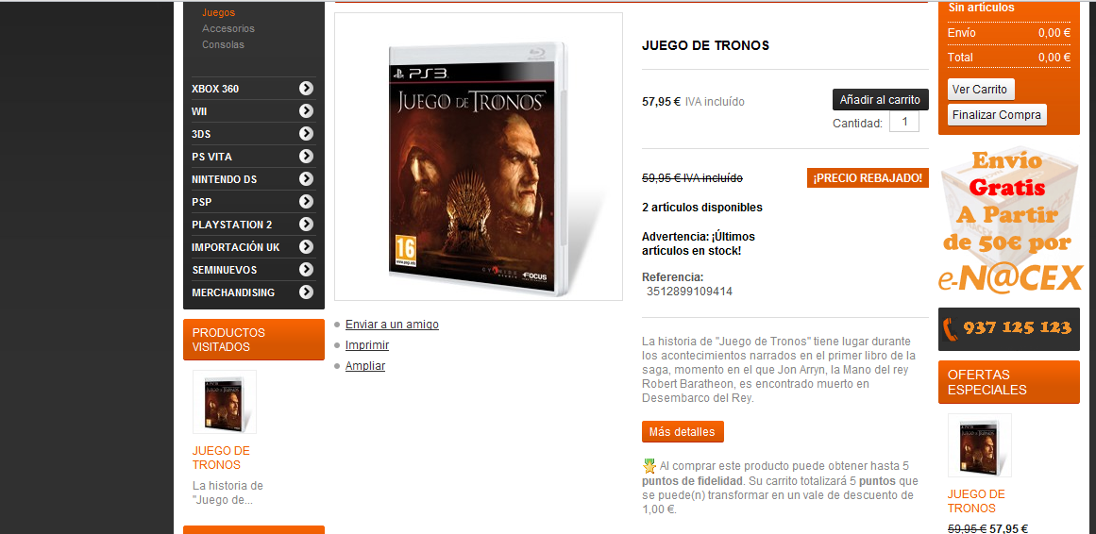1096x534 pixels.
Task: Click the MERCHANDISING arrow icon
Action: (x=306, y=292)
